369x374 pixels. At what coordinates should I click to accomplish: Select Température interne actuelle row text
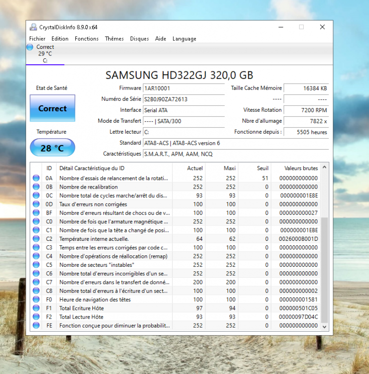click(94, 239)
